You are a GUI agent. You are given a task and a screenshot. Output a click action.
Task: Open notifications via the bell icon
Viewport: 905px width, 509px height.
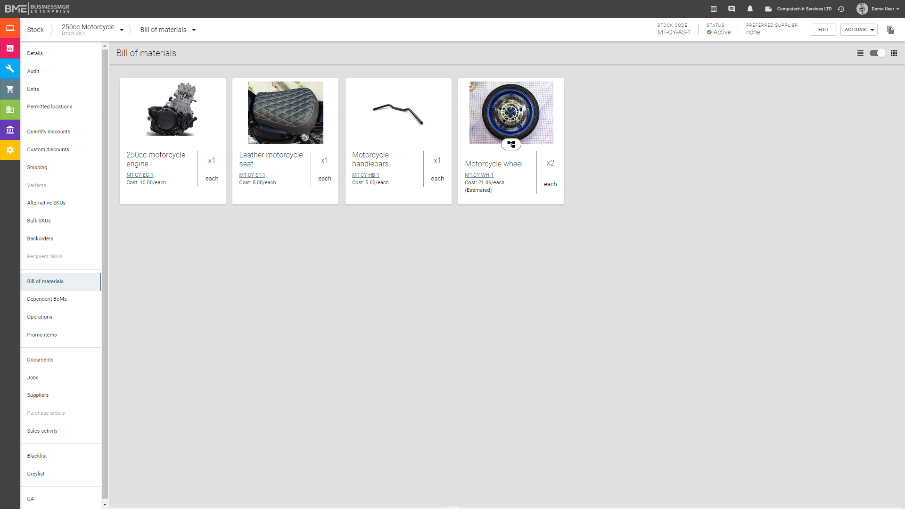click(749, 8)
